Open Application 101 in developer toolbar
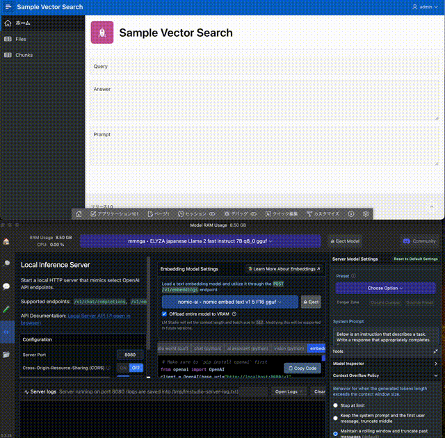Screen dimensions: 445x438 (114, 214)
